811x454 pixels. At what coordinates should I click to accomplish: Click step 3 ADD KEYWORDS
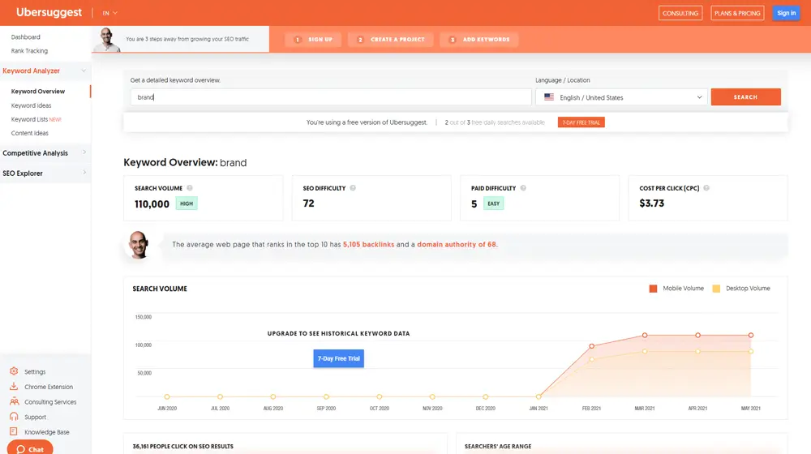tap(479, 39)
